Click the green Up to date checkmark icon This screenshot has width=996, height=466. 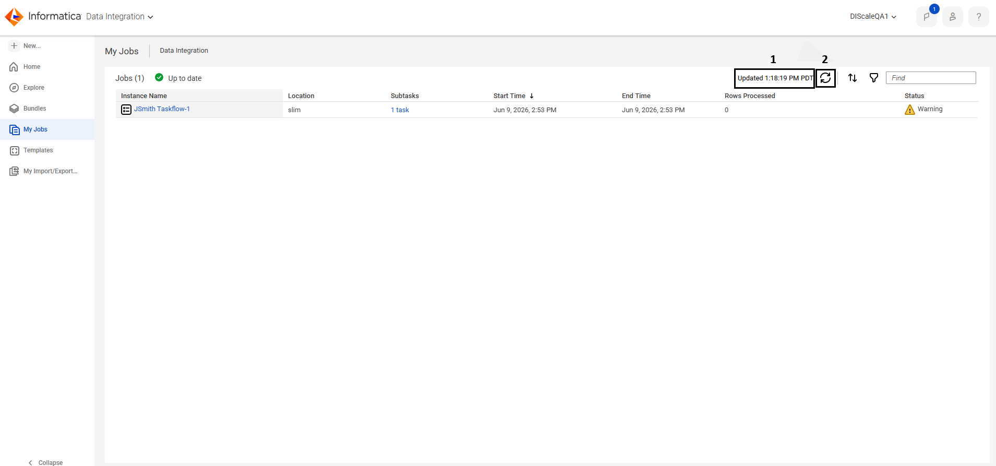coord(159,77)
